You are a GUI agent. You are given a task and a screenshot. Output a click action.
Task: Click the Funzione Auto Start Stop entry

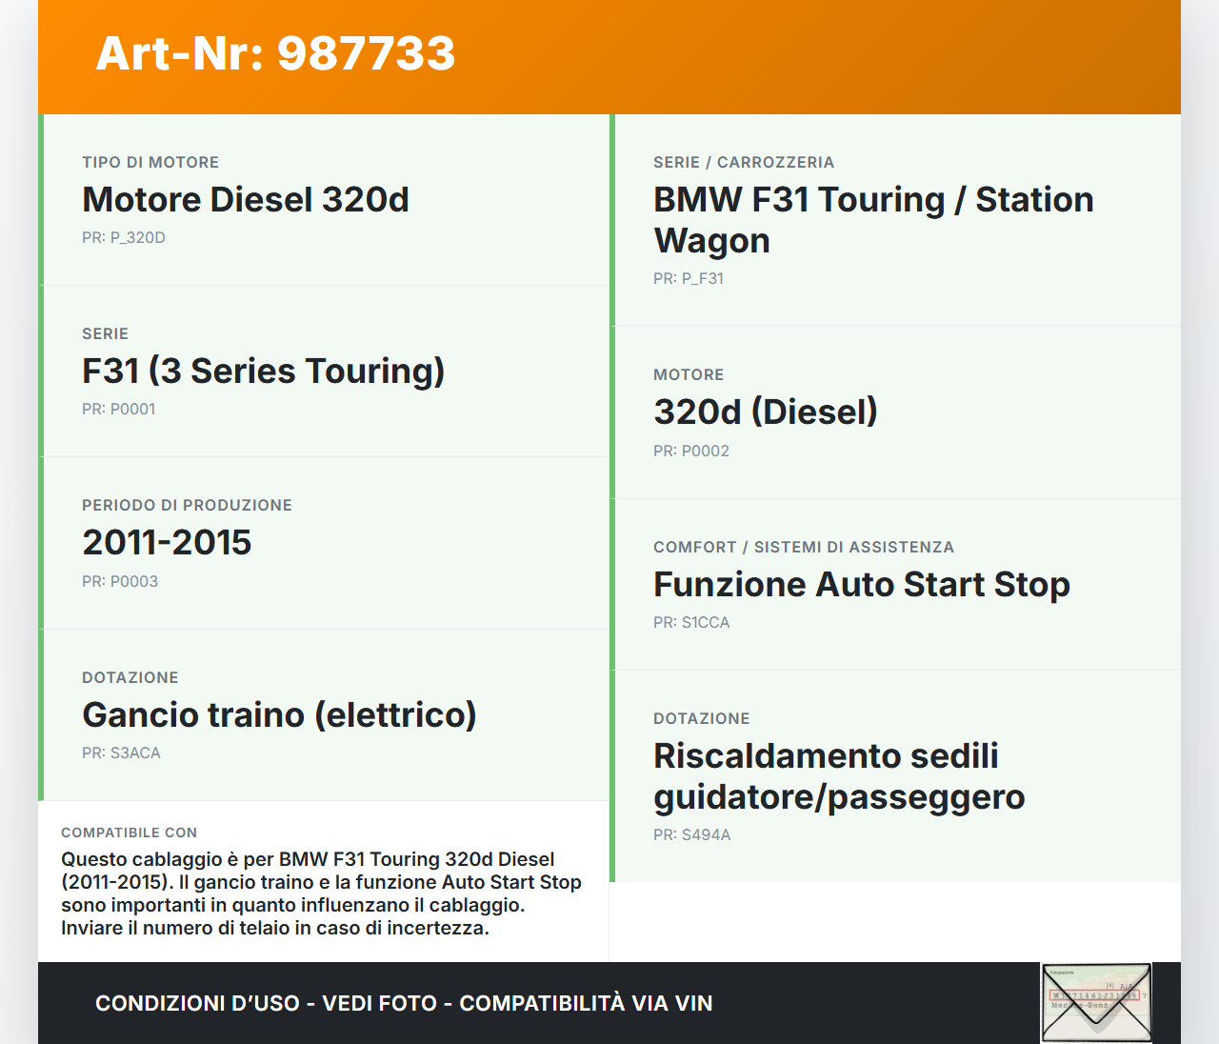[x=861, y=585]
